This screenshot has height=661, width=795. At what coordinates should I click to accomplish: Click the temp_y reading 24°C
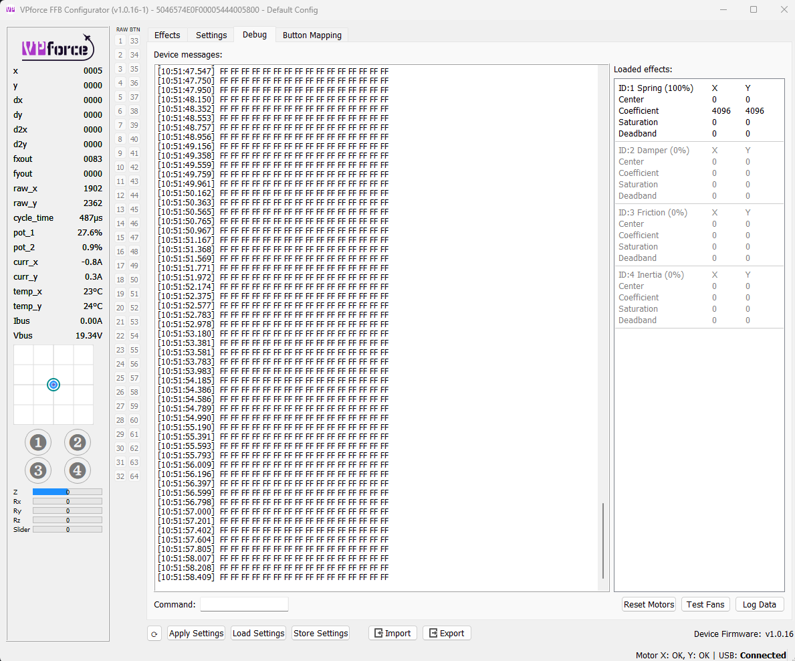93,306
